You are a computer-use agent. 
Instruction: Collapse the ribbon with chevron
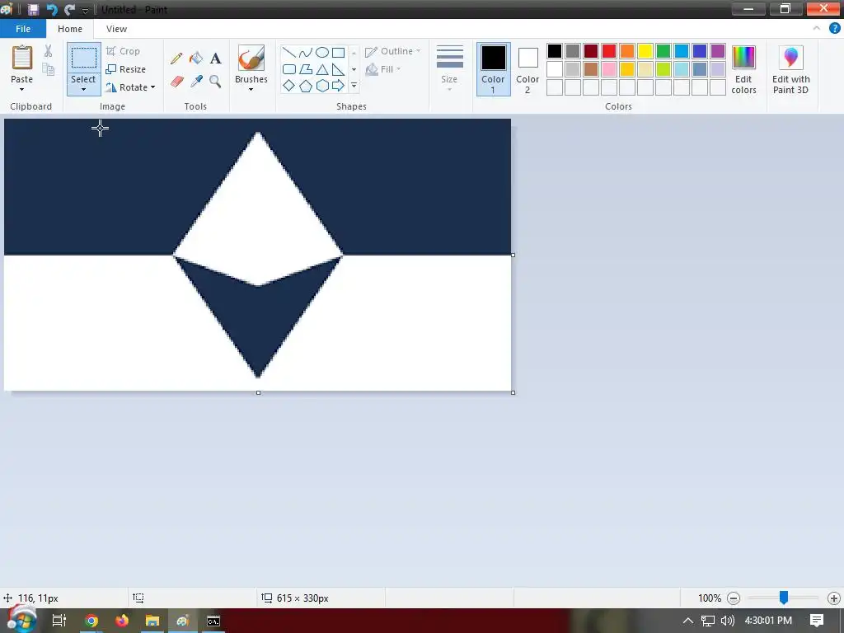(817, 29)
